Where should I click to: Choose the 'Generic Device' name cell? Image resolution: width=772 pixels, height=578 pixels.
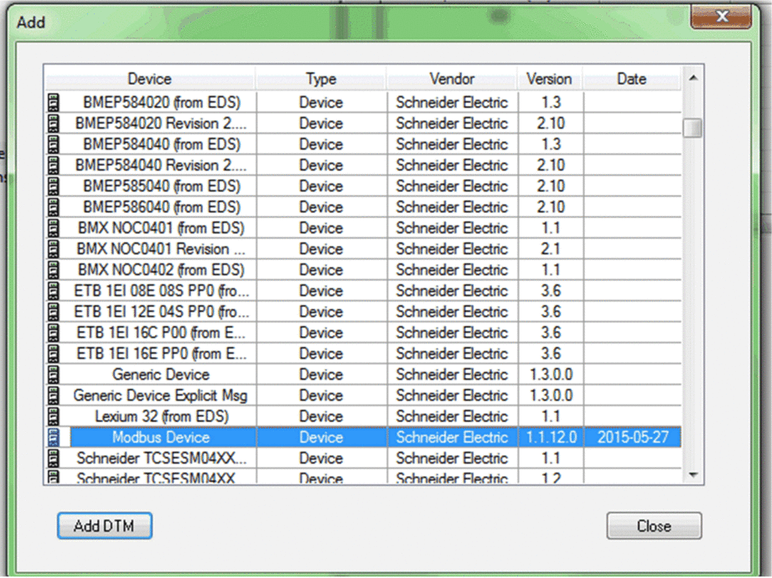click(x=161, y=374)
